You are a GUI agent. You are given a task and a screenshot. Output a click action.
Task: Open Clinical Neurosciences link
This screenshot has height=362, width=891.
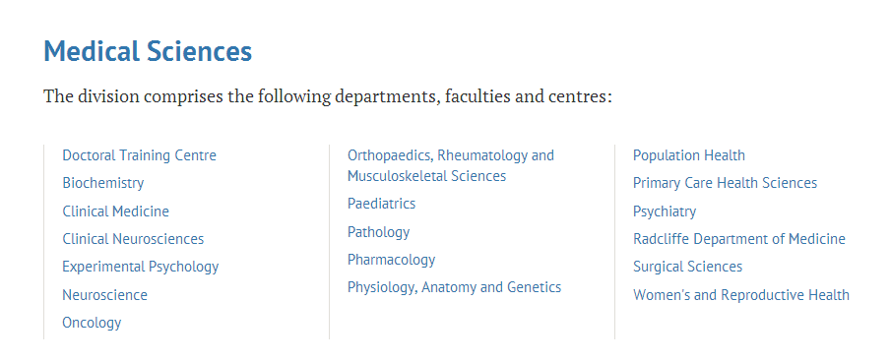pyautogui.click(x=133, y=239)
